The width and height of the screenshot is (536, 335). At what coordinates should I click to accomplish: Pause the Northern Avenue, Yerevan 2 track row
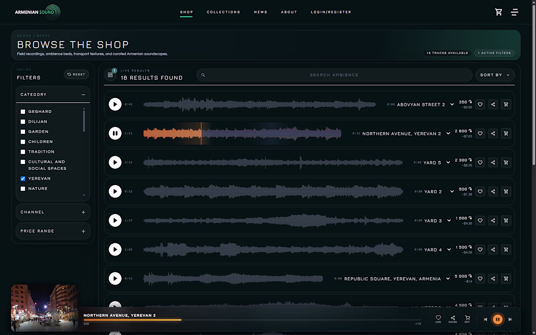[x=115, y=133]
